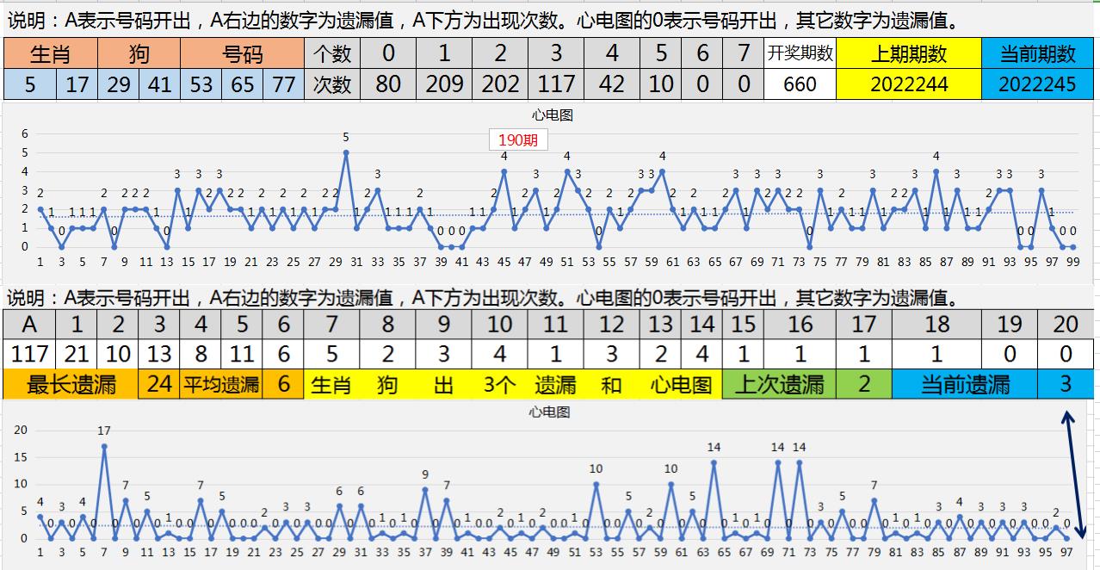Select the cell with value 2022245

(1037, 84)
